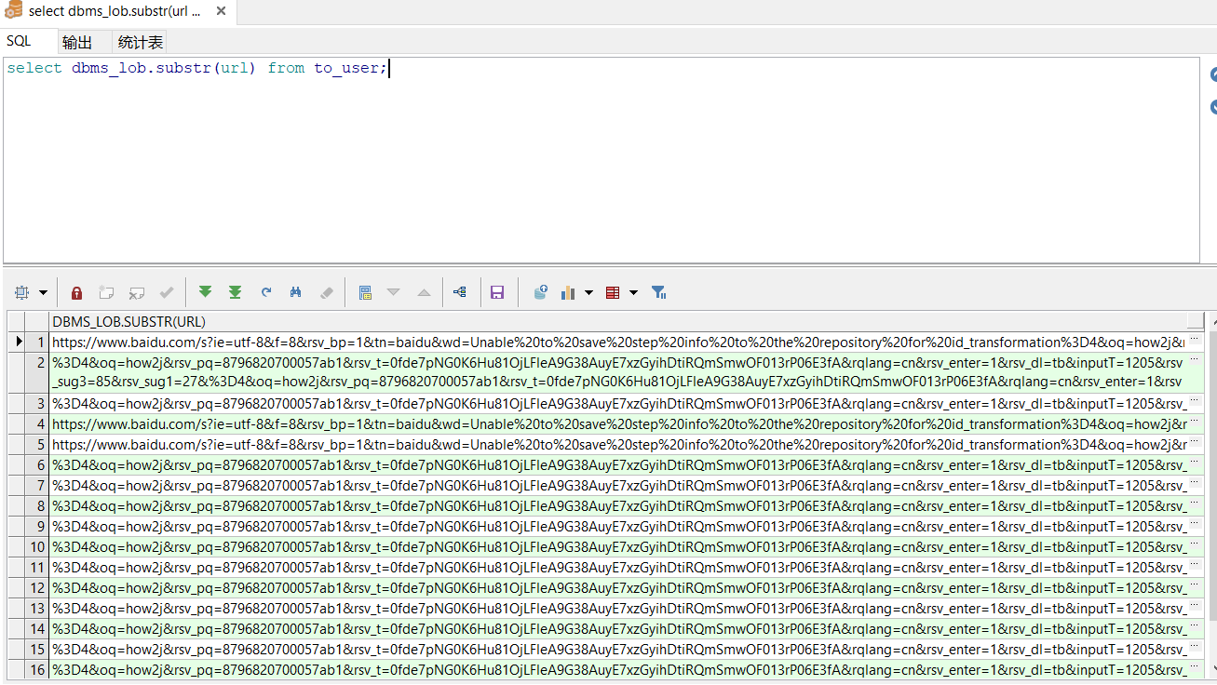Fetch all rows with double green arrow
The image size is (1217, 685).
[x=235, y=292]
